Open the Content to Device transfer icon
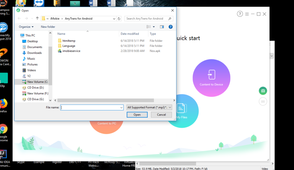The width and height of the screenshot is (294, 170). 211,78
